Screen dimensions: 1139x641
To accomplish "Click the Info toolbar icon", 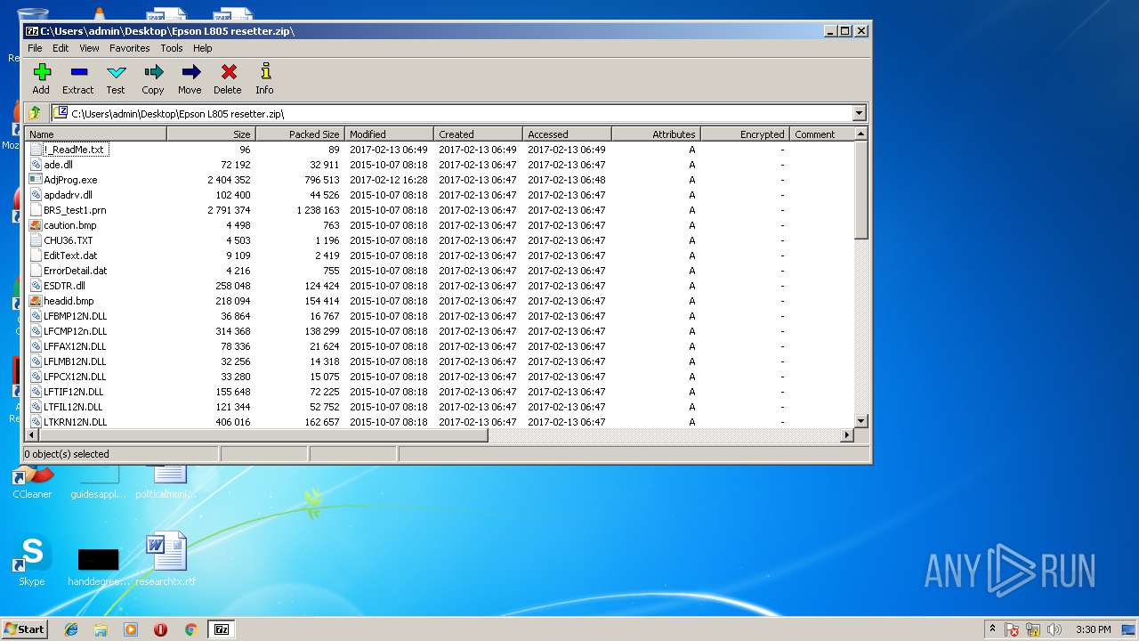I will pos(264,72).
